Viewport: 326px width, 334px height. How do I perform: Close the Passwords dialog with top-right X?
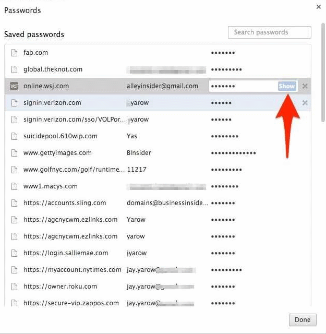(319, 7)
